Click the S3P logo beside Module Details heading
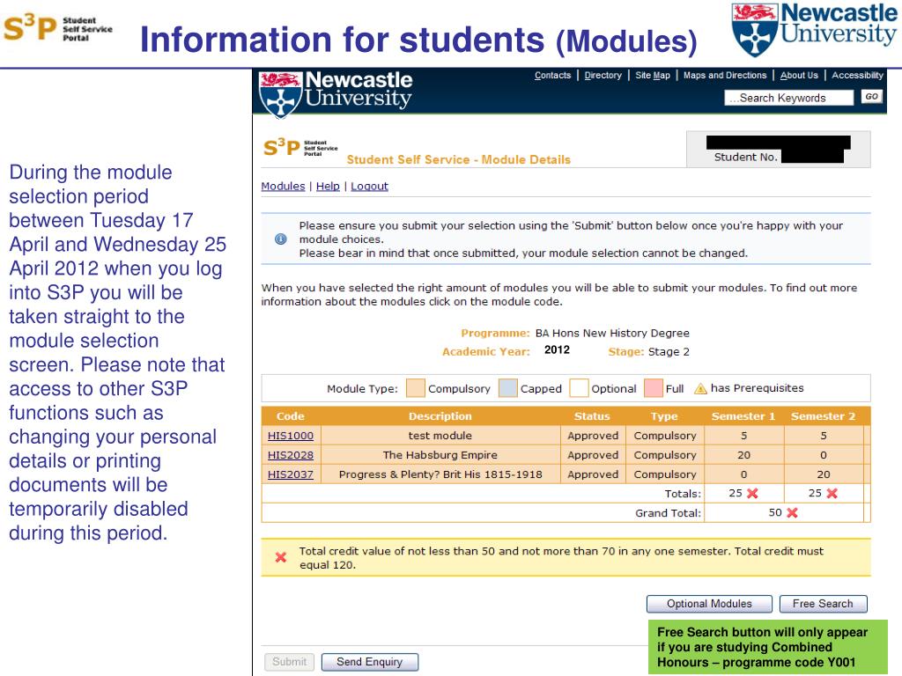The width and height of the screenshot is (902, 676). tap(300, 148)
